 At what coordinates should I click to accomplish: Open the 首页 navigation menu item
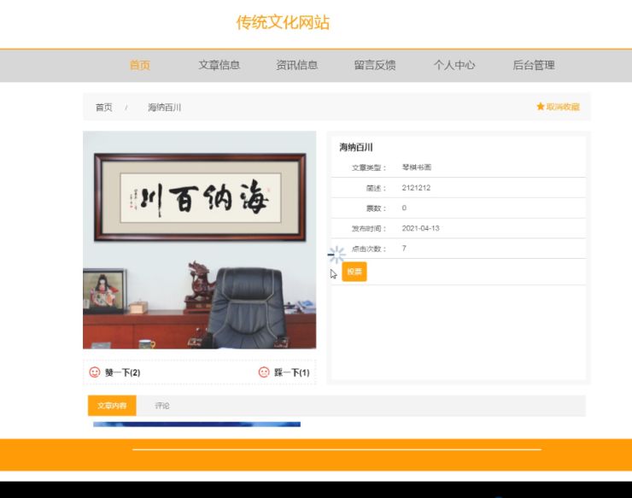(140, 65)
